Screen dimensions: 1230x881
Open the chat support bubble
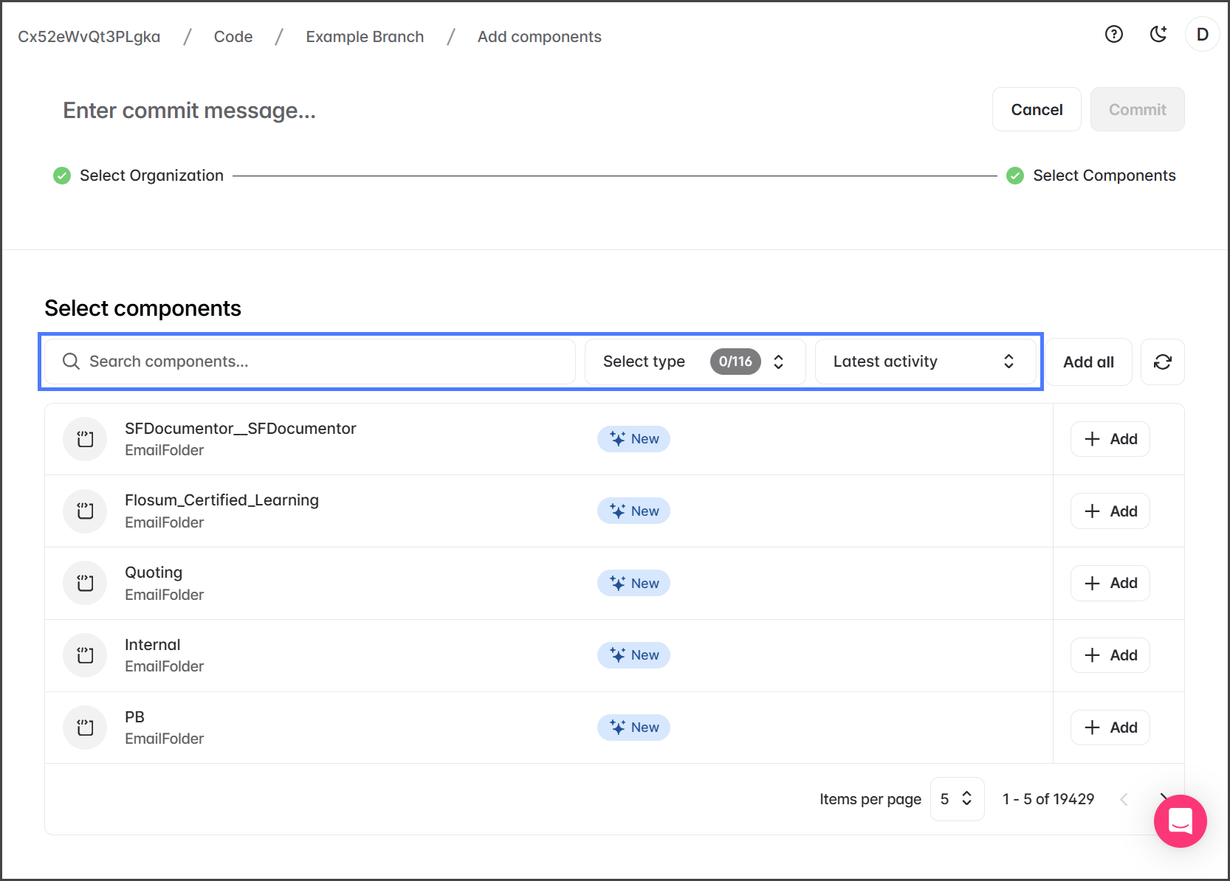[1180, 820]
